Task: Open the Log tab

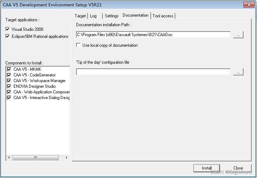Action: tap(93, 16)
